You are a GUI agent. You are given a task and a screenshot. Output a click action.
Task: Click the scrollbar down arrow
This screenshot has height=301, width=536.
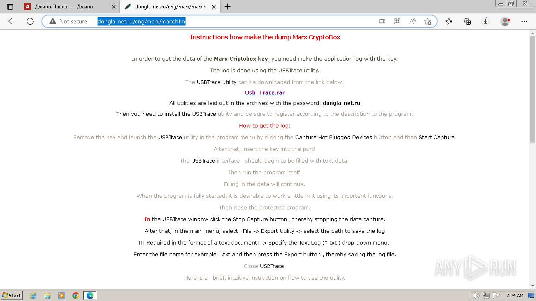pos(533,286)
